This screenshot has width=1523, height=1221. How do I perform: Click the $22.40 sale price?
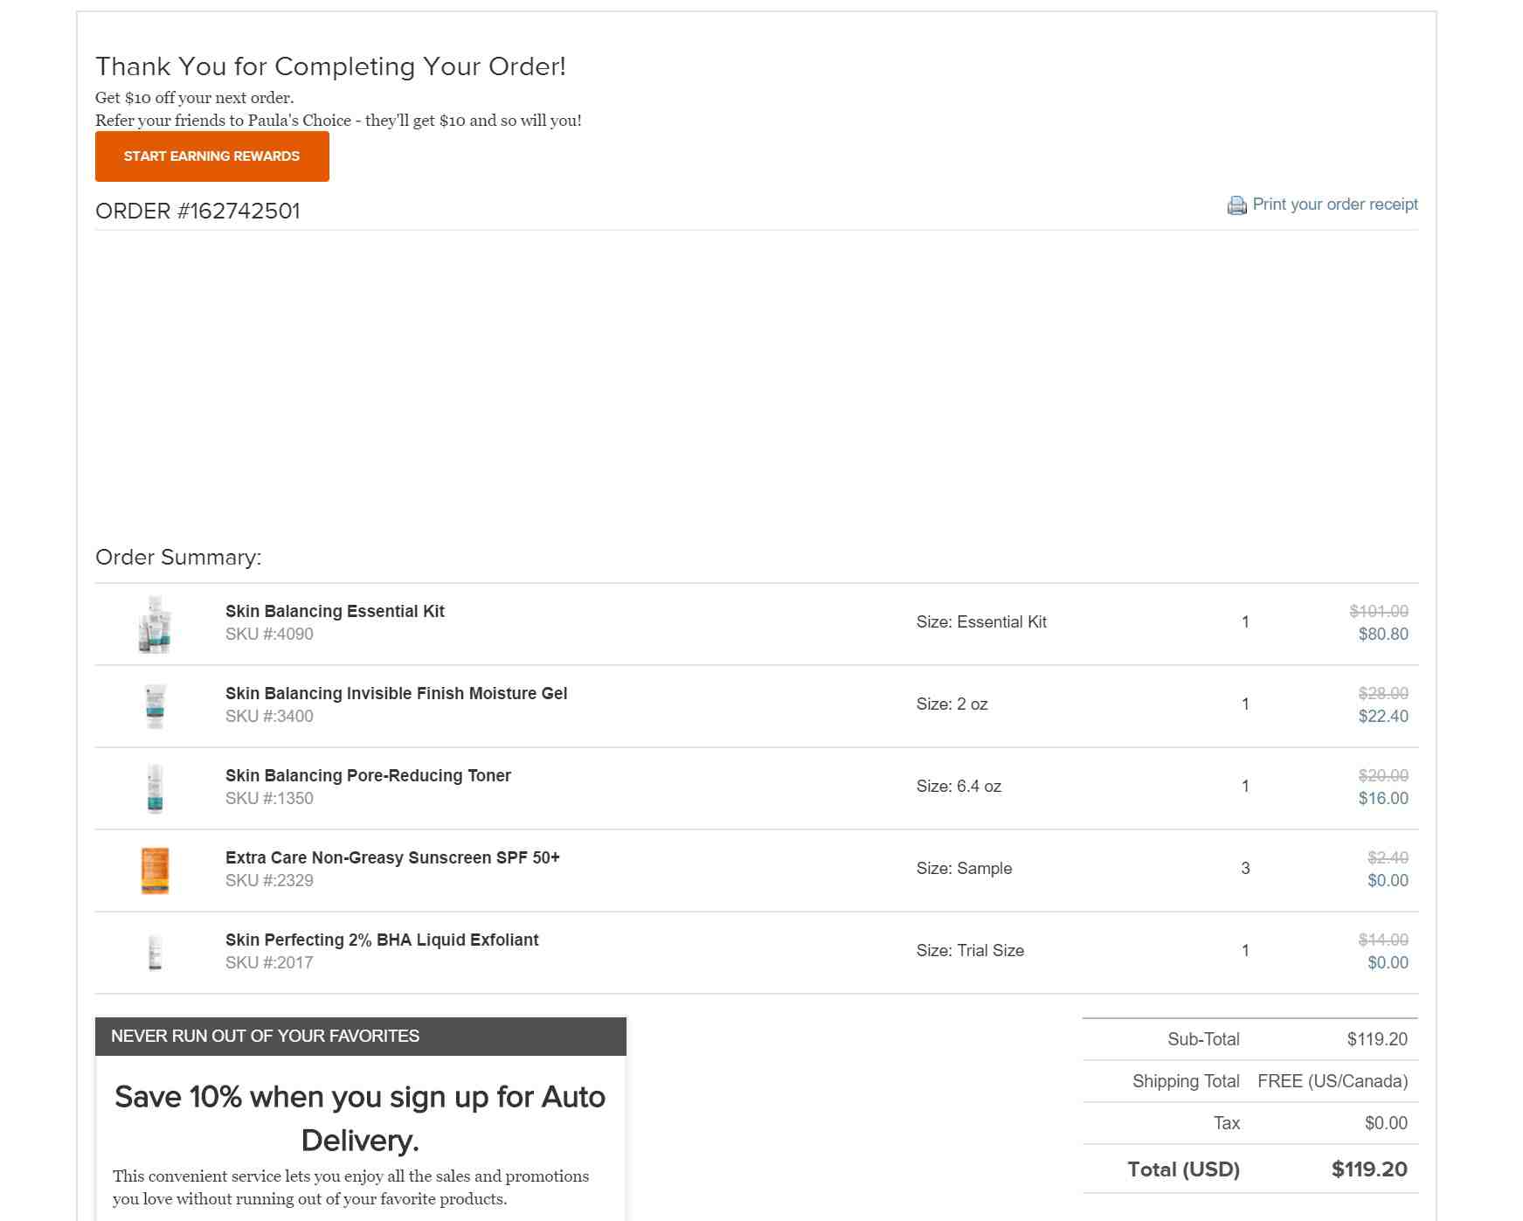[x=1383, y=717]
